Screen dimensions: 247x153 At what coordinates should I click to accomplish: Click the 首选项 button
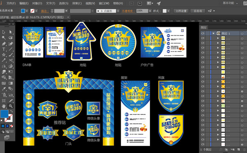[x=198, y=11]
